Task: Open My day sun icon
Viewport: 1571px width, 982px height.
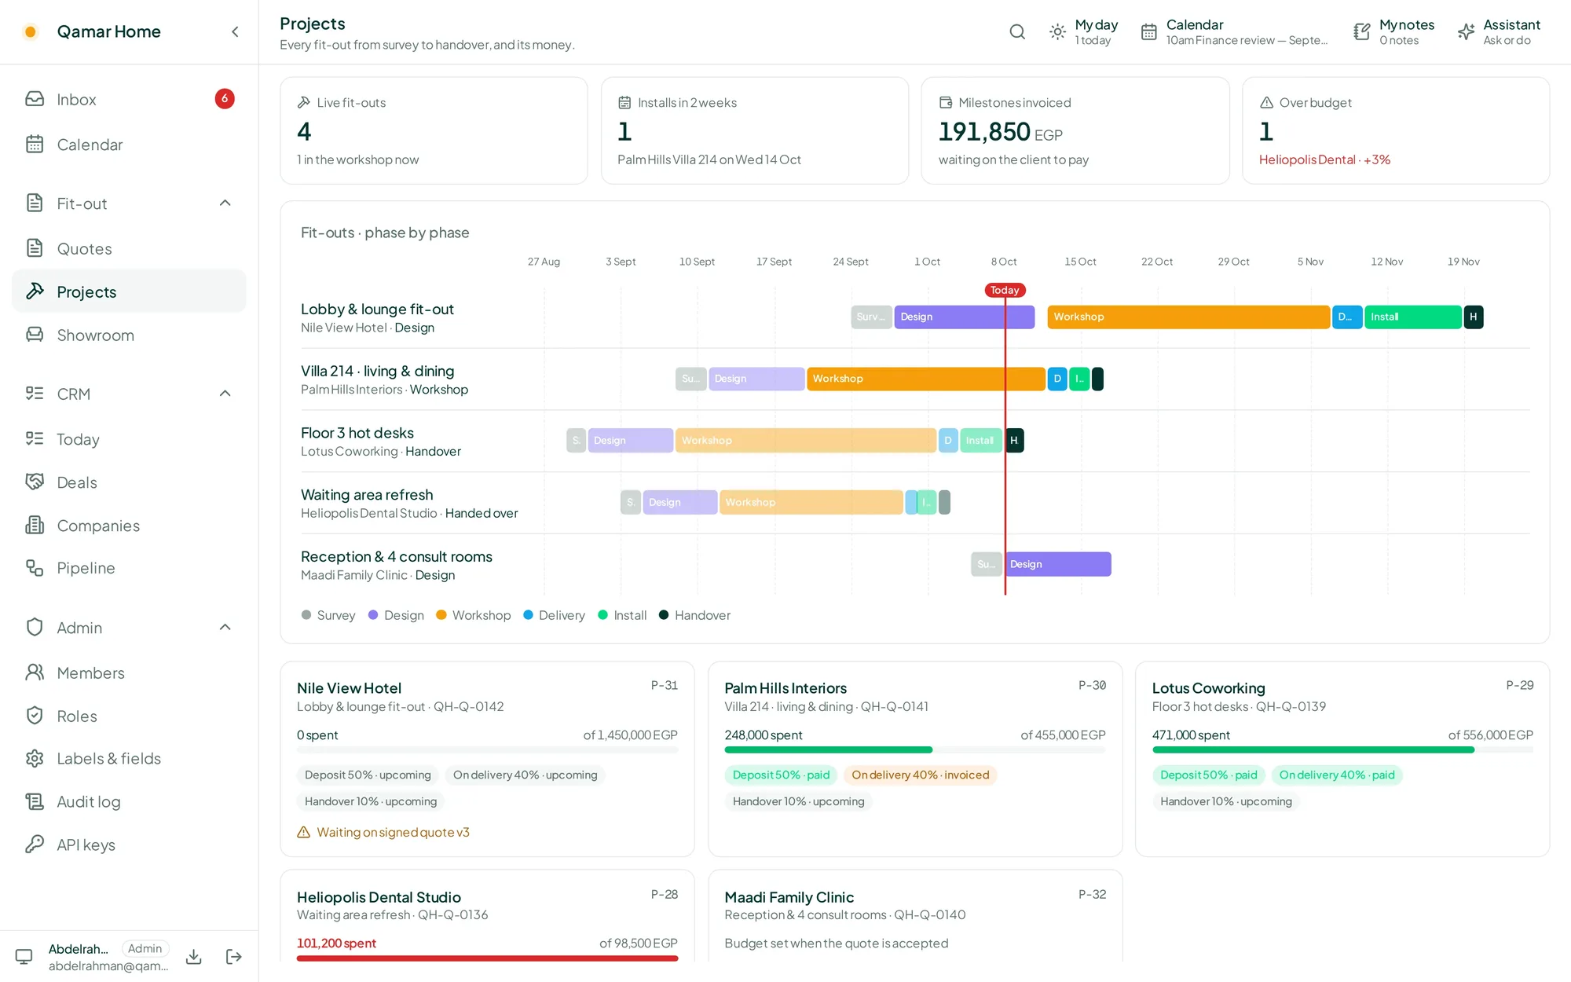Action: click(1057, 31)
